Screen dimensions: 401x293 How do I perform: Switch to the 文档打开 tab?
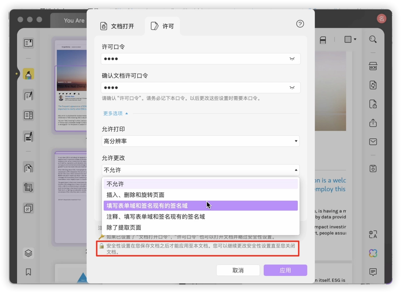click(x=118, y=26)
